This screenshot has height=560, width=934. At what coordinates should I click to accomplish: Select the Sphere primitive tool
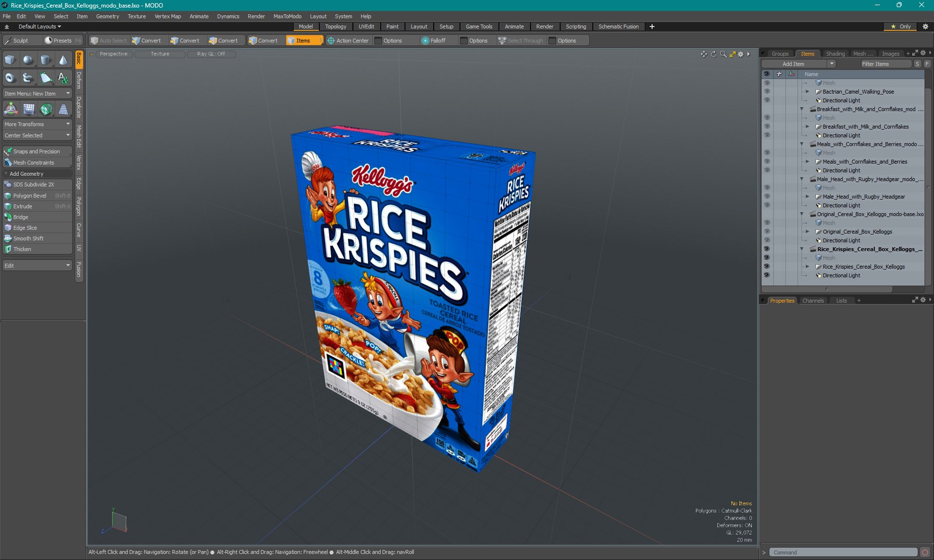[x=28, y=60]
